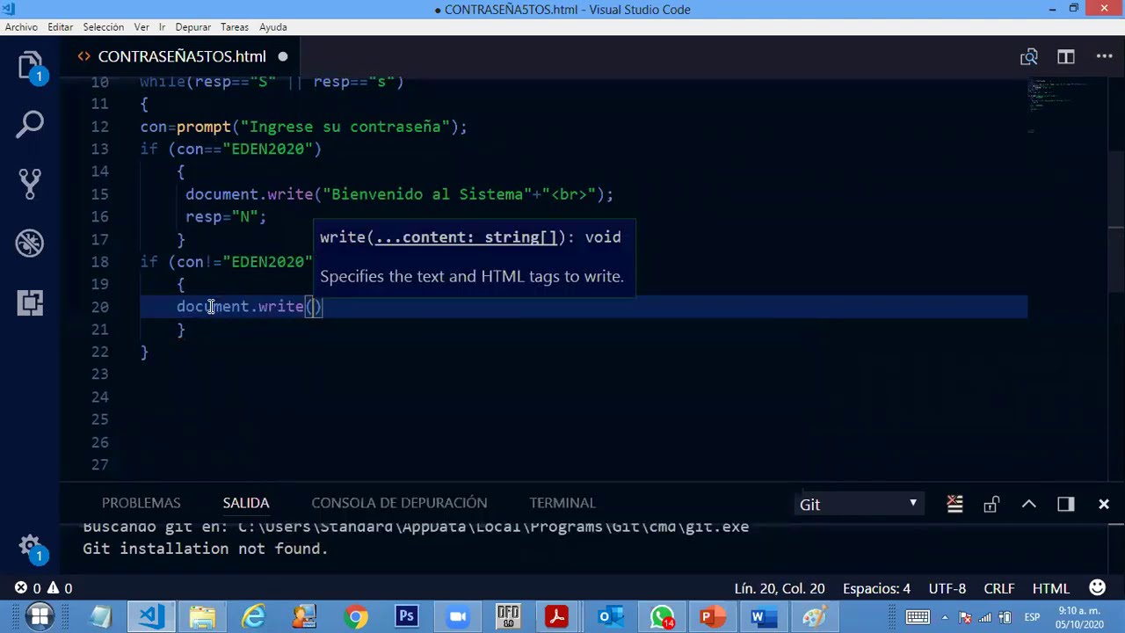Open Outlook from the taskbar
The height and width of the screenshot is (633, 1125).
pyautogui.click(x=611, y=616)
